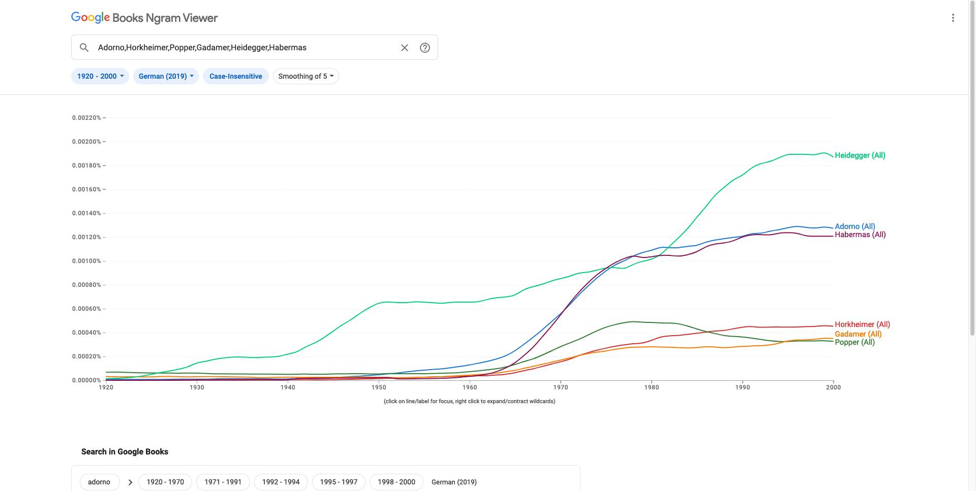Focus the Heidegger (All) line label
The image size is (976, 491).
[x=860, y=155]
